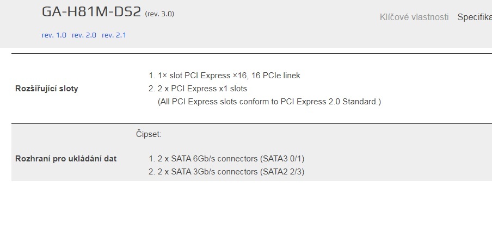The width and height of the screenshot is (492, 250).
Task: Switch to the Klíčové vlastnosti tab
Action: click(x=414, y=17)
